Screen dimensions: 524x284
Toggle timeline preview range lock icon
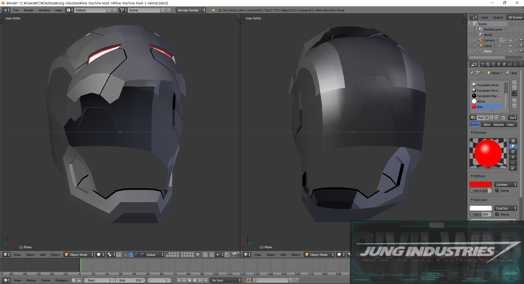pos(79,280)
